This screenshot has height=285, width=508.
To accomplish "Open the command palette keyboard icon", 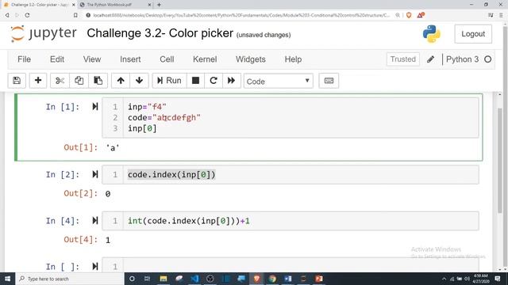I will pos(329,81).
